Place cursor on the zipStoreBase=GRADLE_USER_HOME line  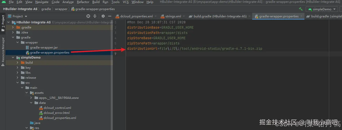pyautogui.click(x=156, y=38)
